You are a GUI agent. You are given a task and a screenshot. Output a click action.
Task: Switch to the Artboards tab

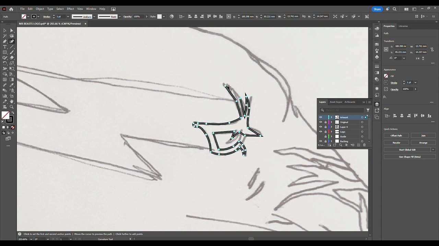(350, 102)
